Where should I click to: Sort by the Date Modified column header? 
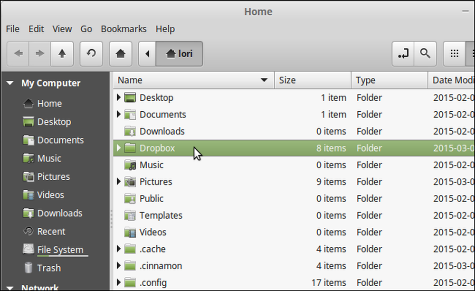452,80
